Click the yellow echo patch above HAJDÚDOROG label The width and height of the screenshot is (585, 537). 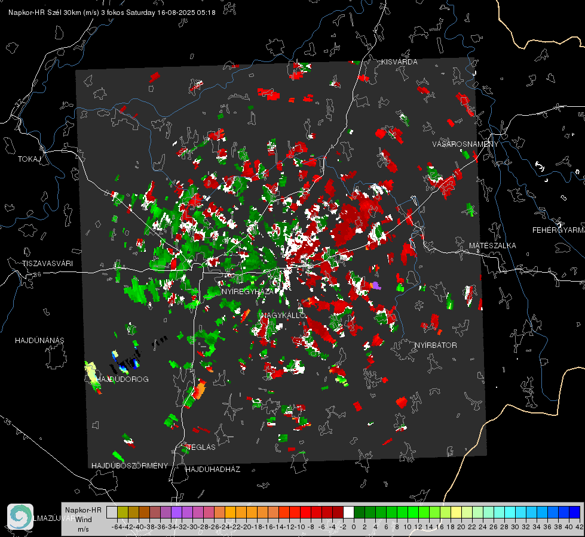[x=91, y=374]
